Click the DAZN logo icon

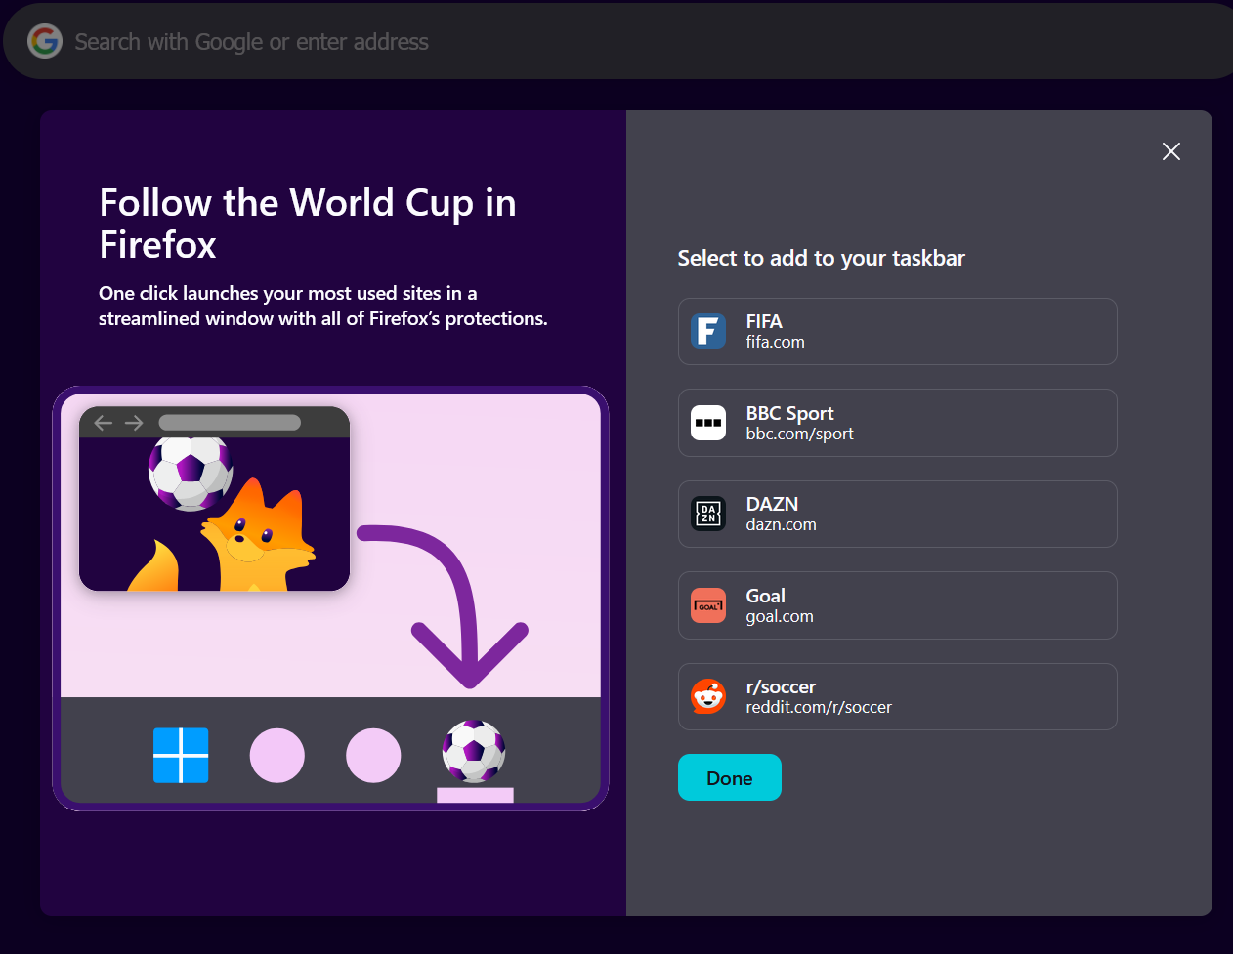coord(708,514)
